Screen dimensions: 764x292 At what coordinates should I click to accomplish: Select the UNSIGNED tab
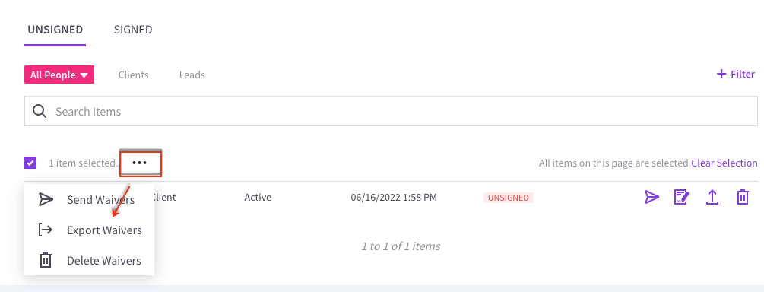tap(55, 29)
